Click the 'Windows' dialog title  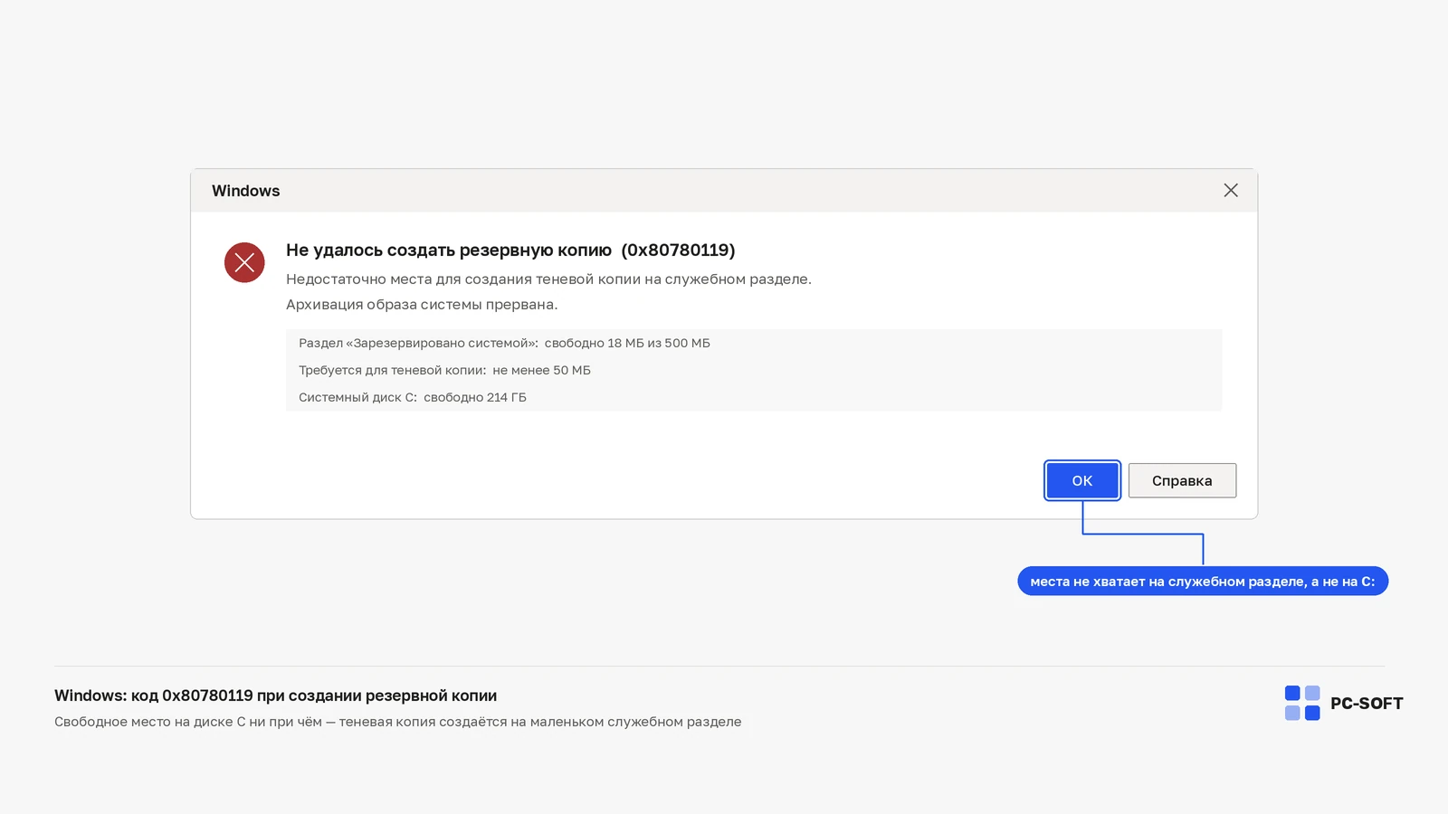246,191
